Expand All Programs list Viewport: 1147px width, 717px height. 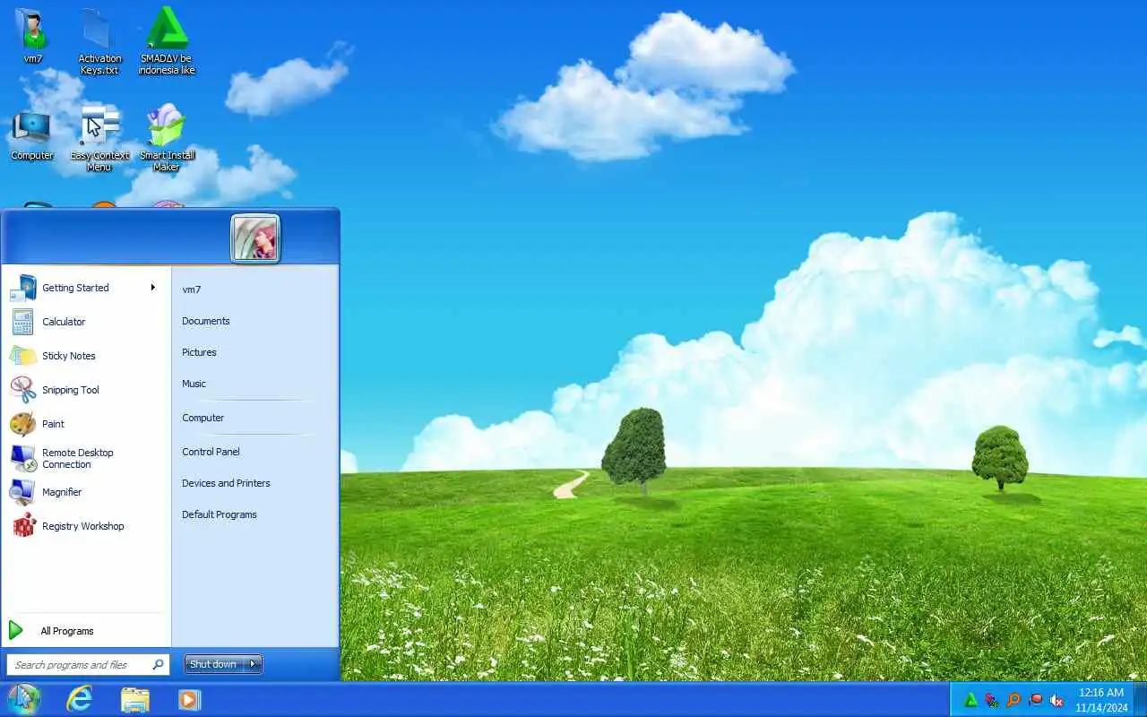click(x=85, y=631)
